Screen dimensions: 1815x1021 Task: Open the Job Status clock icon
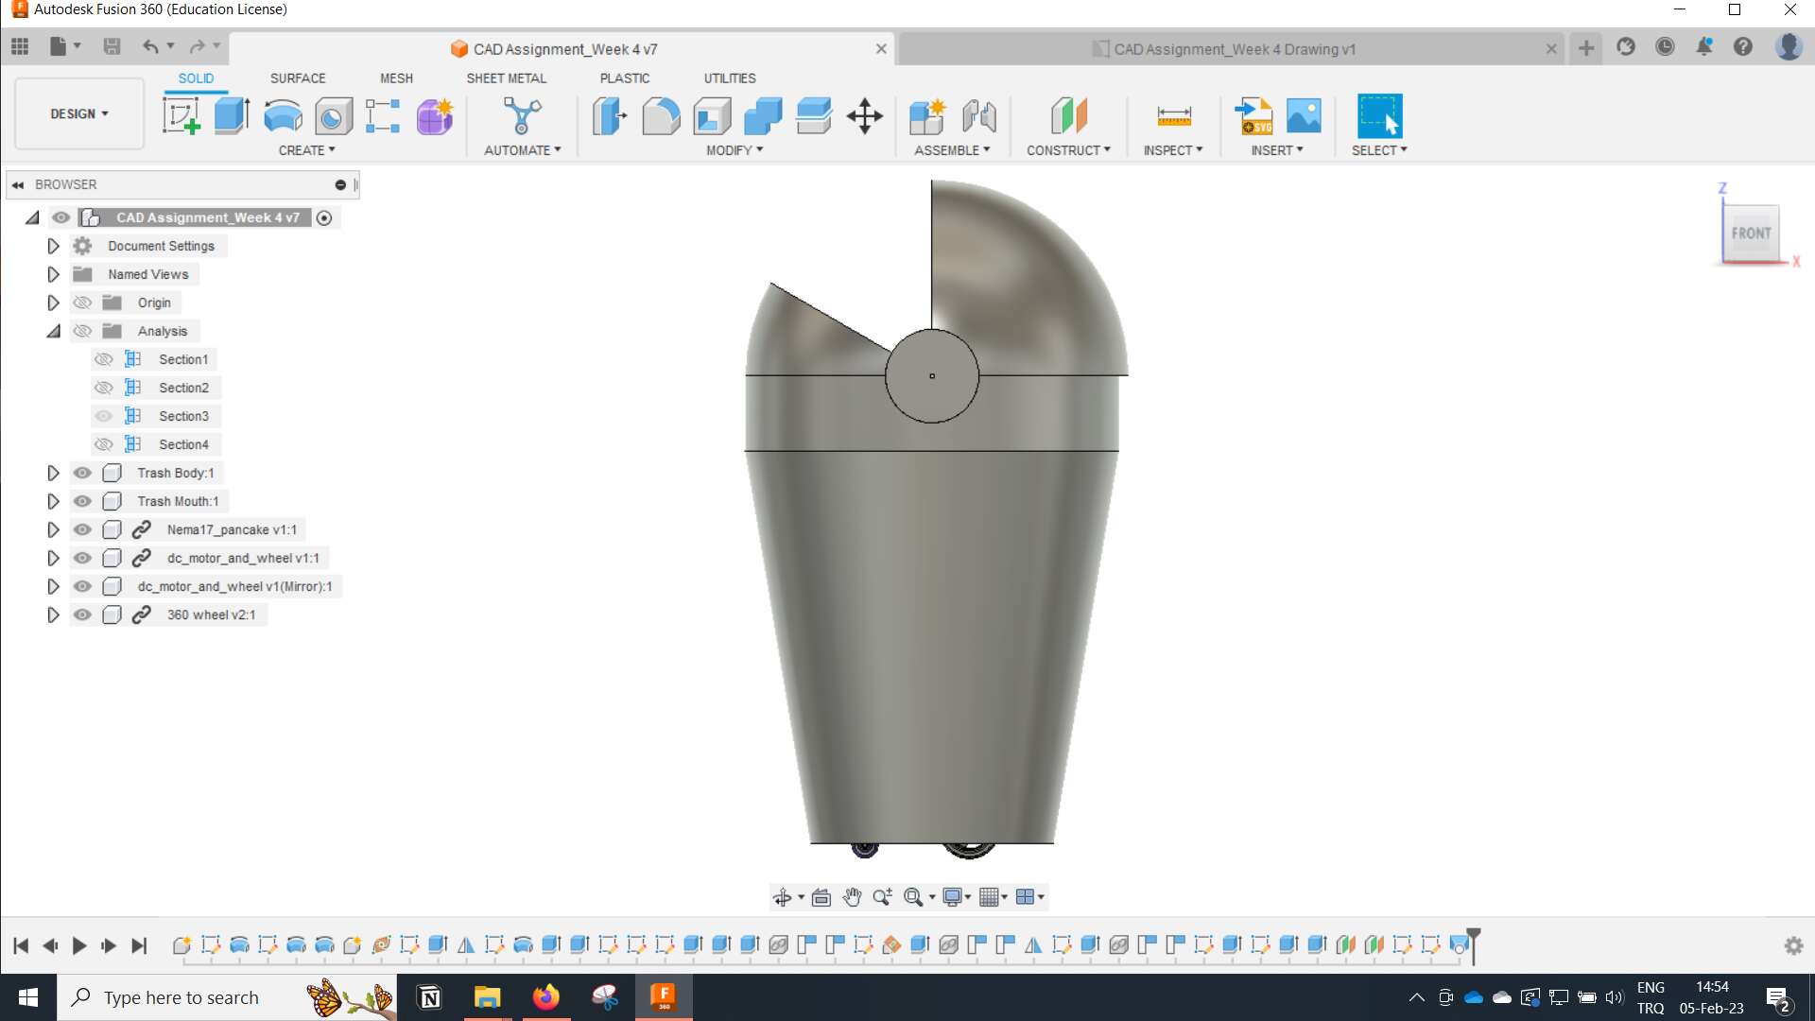[x=1665, y=46]
